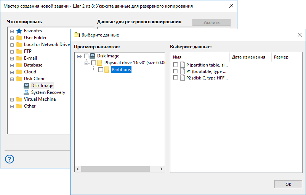Click the Database folder icon

[x=19, y=65]
